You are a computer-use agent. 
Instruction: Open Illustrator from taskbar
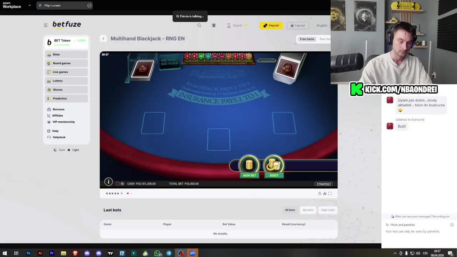(40, 253)
